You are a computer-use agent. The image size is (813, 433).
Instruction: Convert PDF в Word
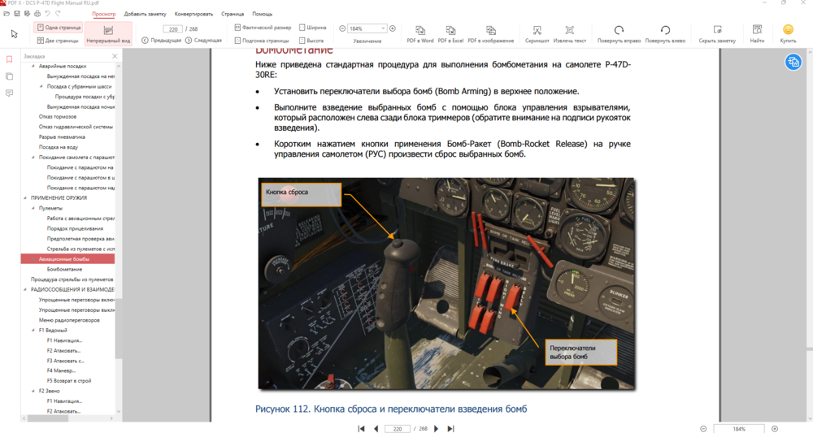coord(420,33)
